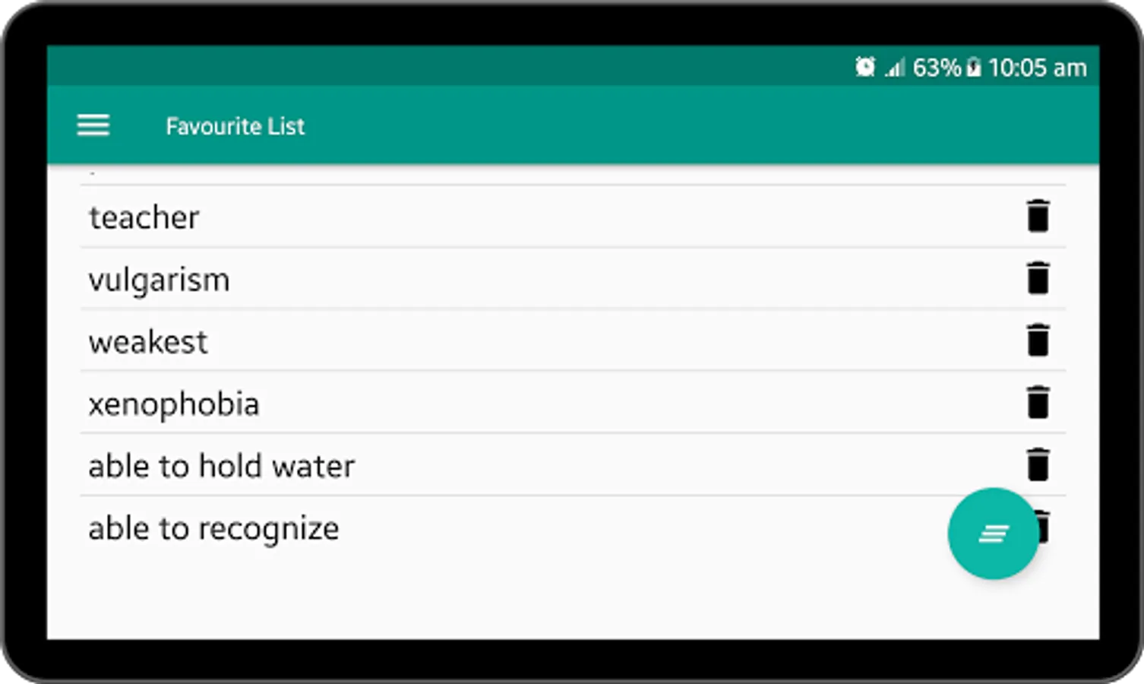This screenshot has width=1144, height=684.
Task: Open 'able to hold water' phrase
Action: 221,466
